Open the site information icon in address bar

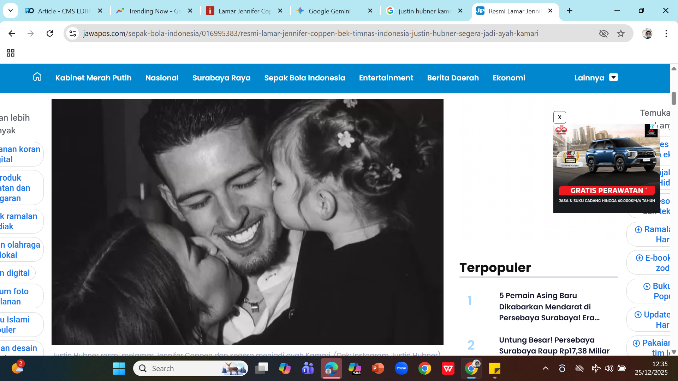coord(73,34)
